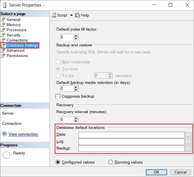The width and height of the screenshot is (194, 177).
Task: Open the General page
Action: pos(13,19)
